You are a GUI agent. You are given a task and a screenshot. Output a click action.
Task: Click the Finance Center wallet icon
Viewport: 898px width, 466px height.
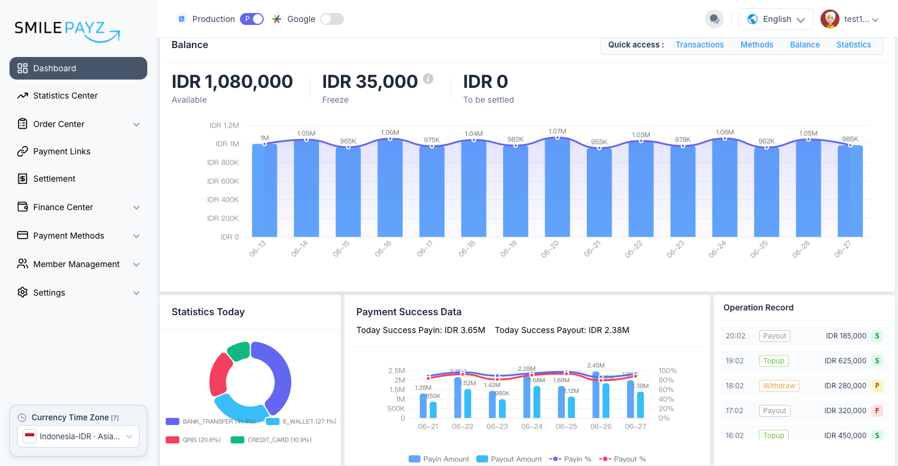[x=23, y=207]
